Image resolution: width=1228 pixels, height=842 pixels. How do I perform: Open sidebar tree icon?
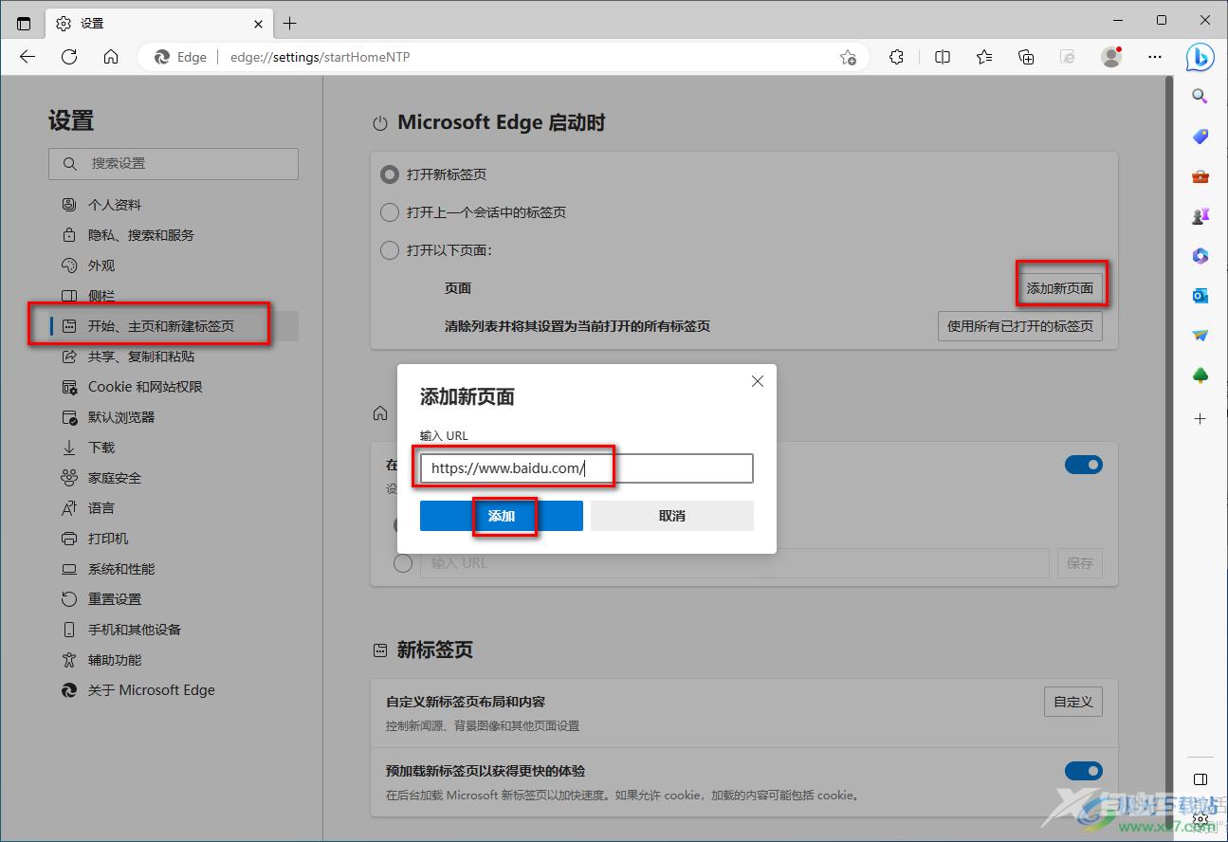click(1200, 375)
